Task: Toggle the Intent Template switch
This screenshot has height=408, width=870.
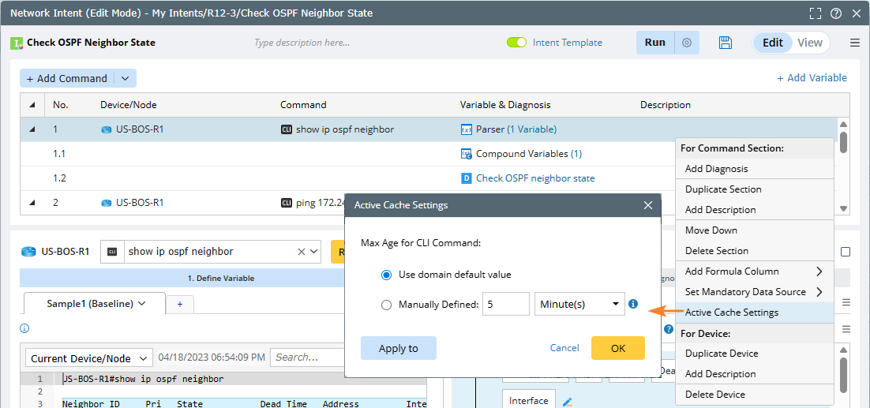Action: pos(516,43)
